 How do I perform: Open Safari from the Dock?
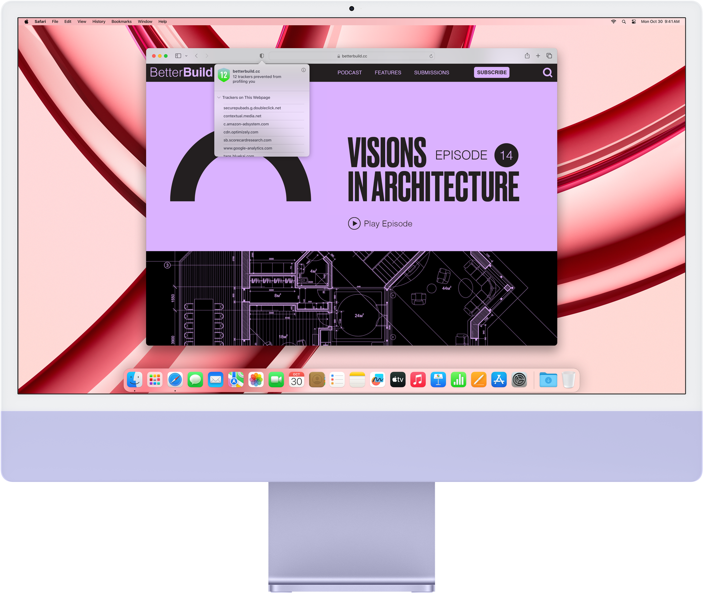click(175, 380)
